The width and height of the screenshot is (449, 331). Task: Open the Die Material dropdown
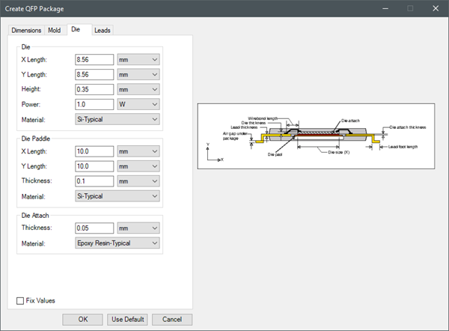(x=118, y=119)
